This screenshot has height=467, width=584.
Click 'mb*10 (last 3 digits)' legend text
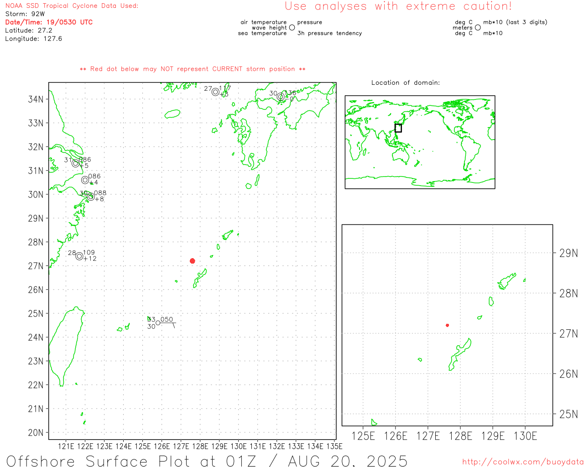point(515,22)
